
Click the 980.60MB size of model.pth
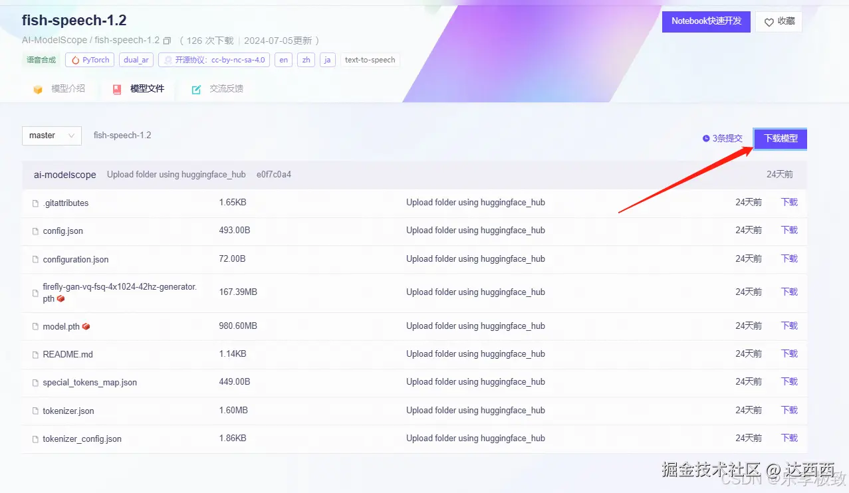coord(238,326)
